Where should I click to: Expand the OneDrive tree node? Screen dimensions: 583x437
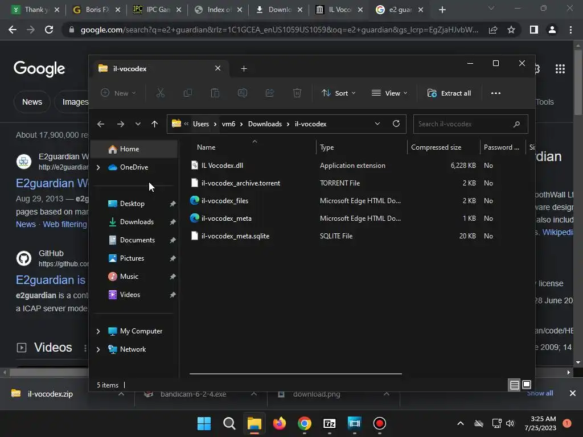(x=98, y=168)
